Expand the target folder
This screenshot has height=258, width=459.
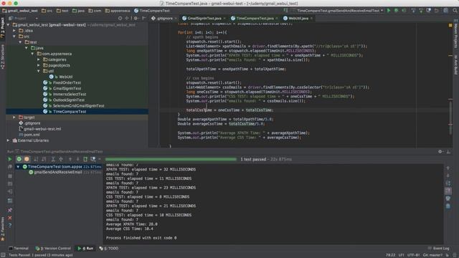point(14,118)
